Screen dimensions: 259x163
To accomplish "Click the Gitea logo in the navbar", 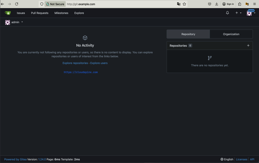I will tap(8, 13).
